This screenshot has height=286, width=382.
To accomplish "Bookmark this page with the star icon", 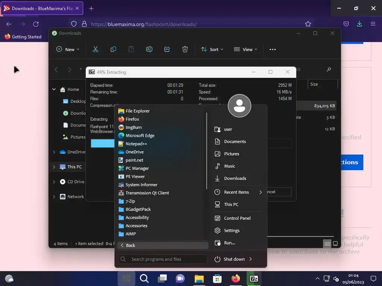I will pos(308,24).
